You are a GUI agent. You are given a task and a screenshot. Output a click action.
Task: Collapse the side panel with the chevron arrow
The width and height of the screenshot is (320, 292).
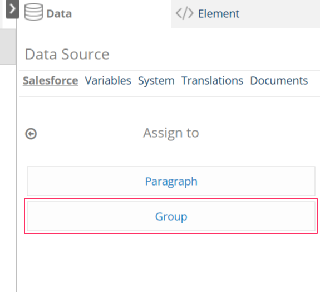pyautogui.click(x=12, y=9)
